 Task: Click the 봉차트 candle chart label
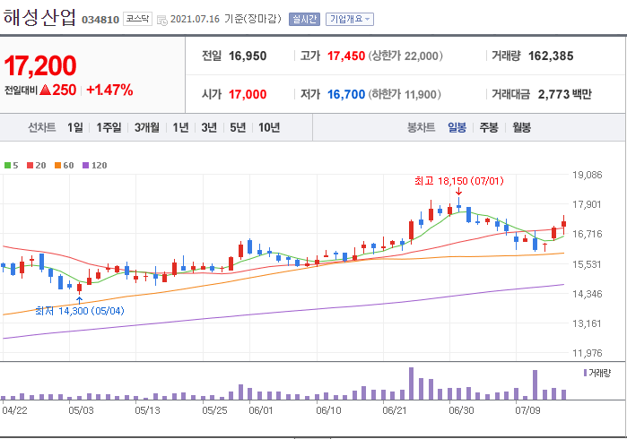click(421, 127)
